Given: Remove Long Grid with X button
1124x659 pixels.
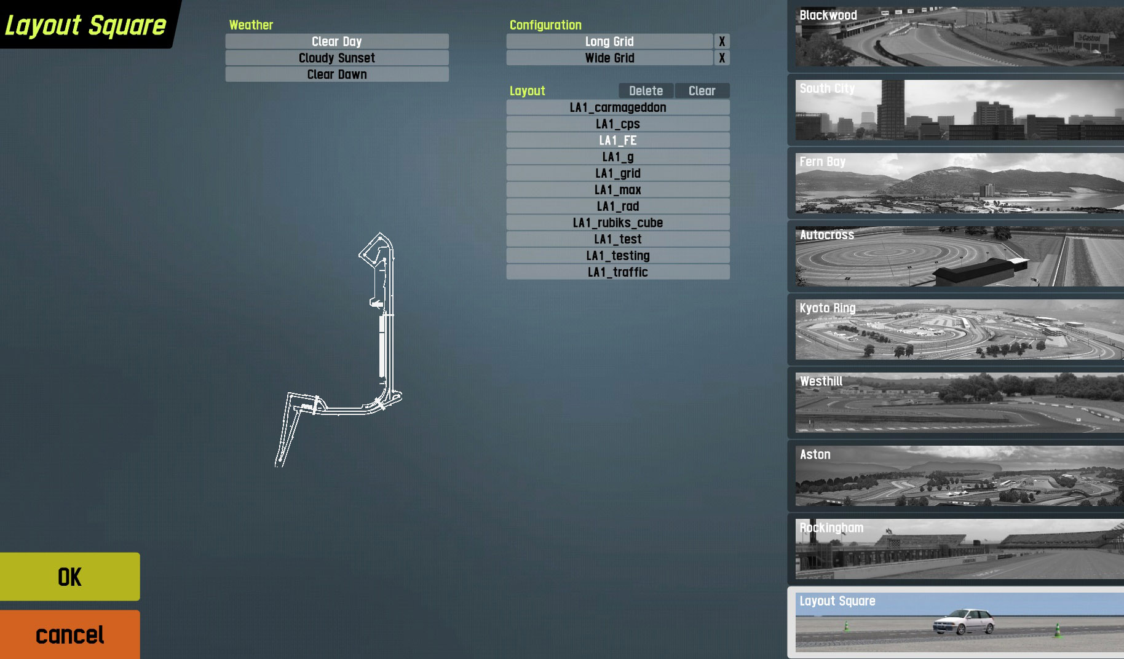Looking at the screenshot, I should pyautogui.click(x=722, y=41).
